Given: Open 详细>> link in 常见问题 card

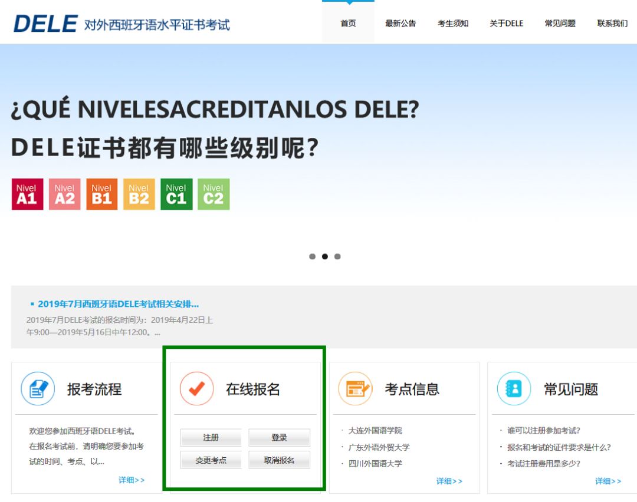Looking at the screenshot, I should click(608, 481).
